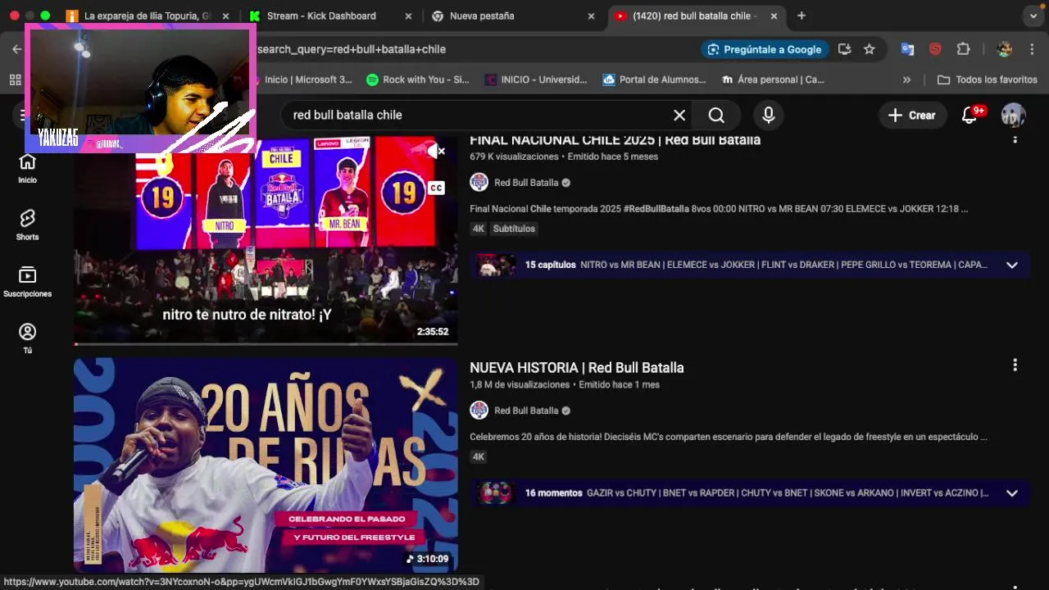Open options menu for NUEVA HISTORIA
1049x590 pixels.
[1015, 365]
